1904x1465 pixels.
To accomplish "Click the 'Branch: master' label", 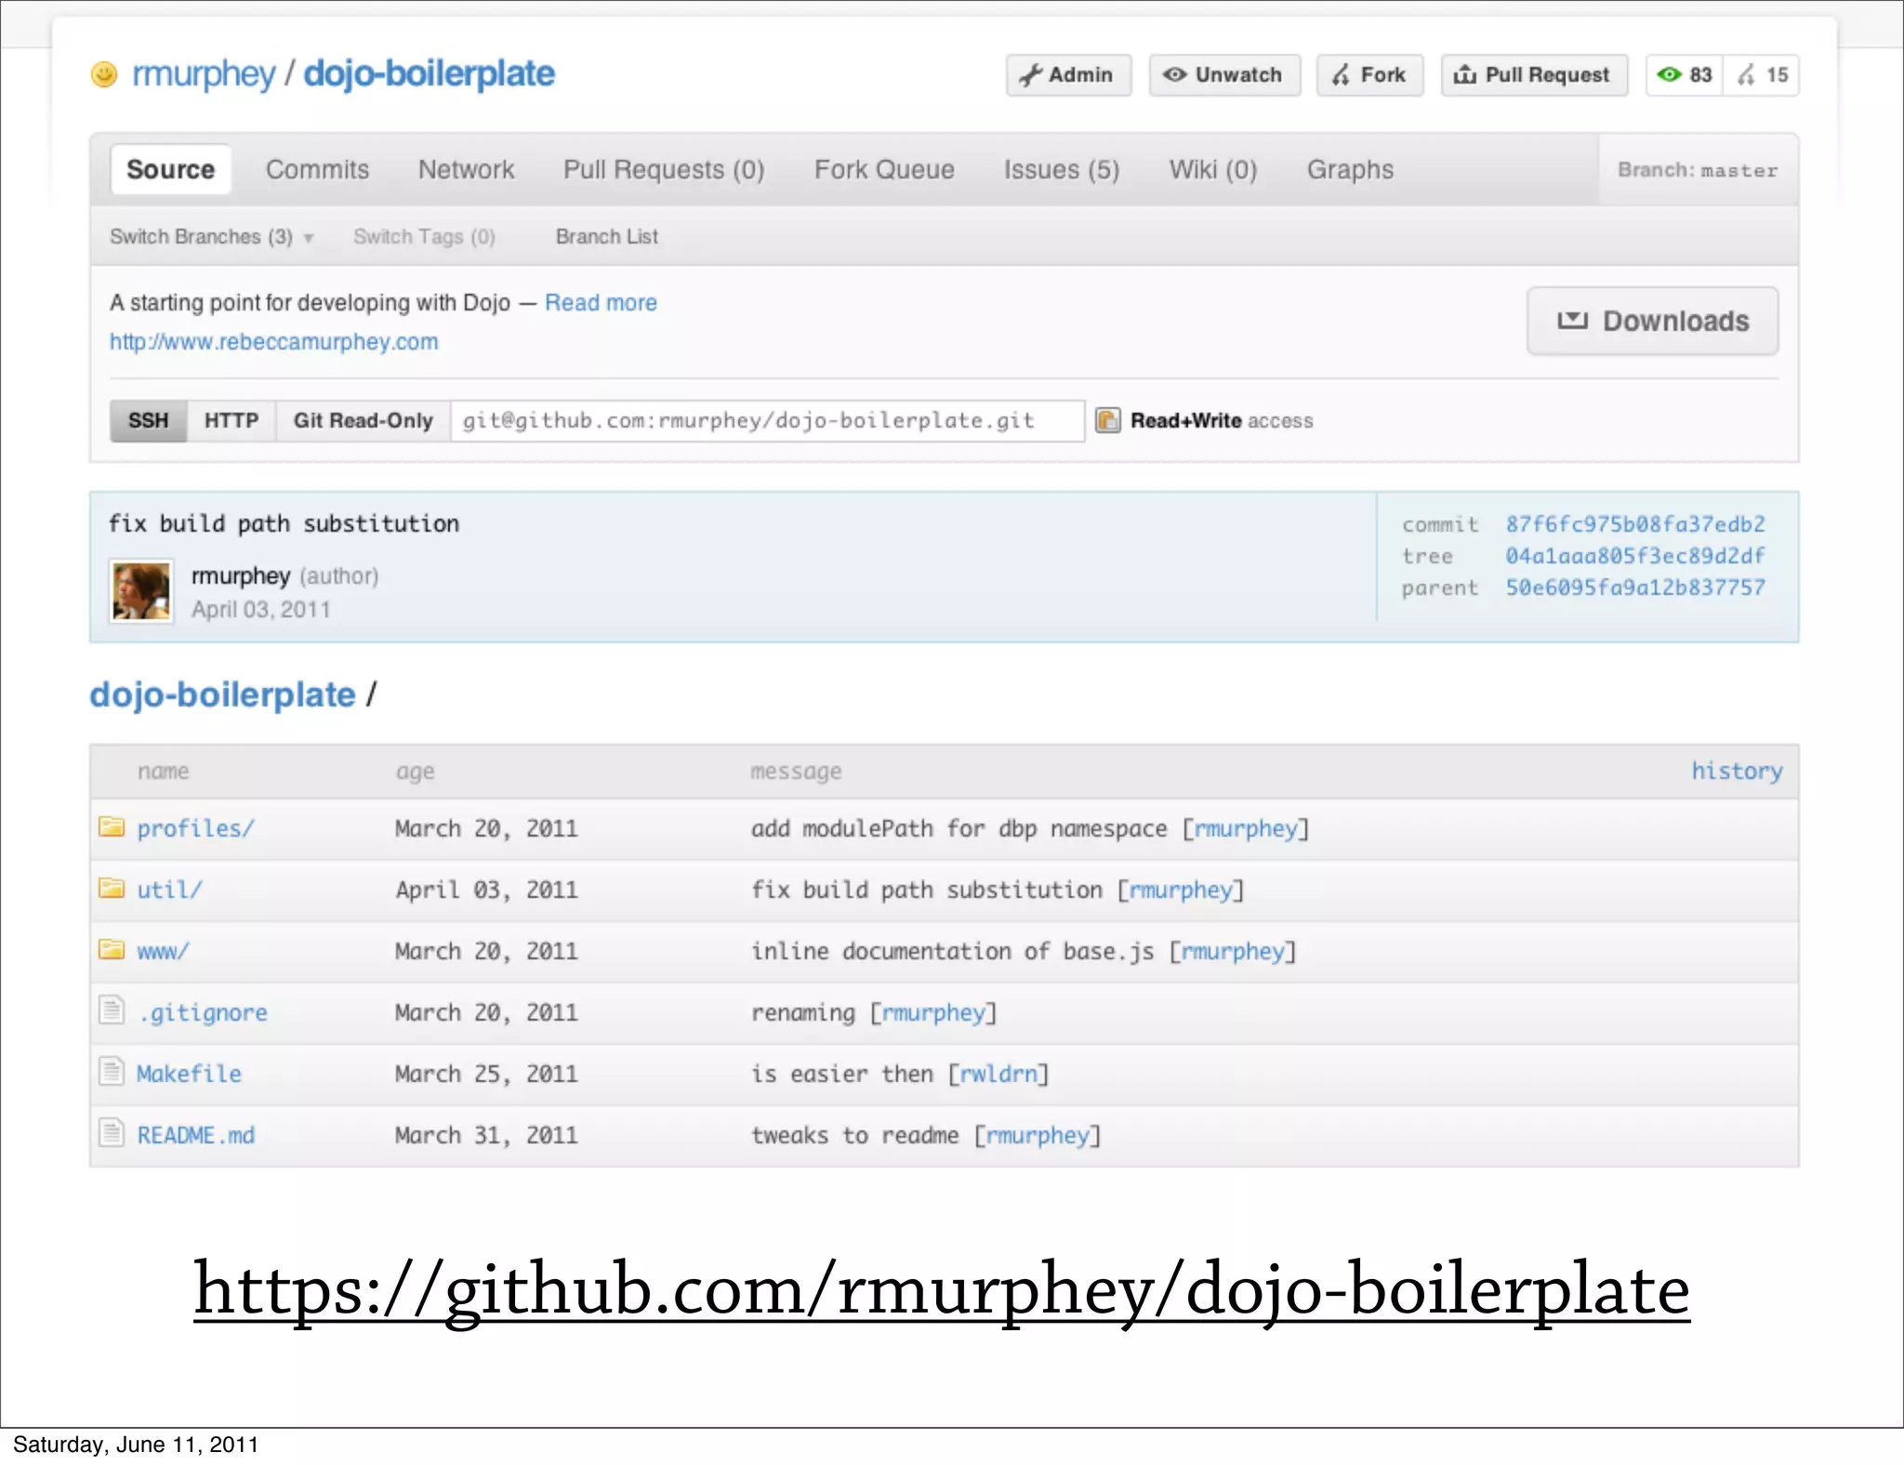I will (1698, 170).
